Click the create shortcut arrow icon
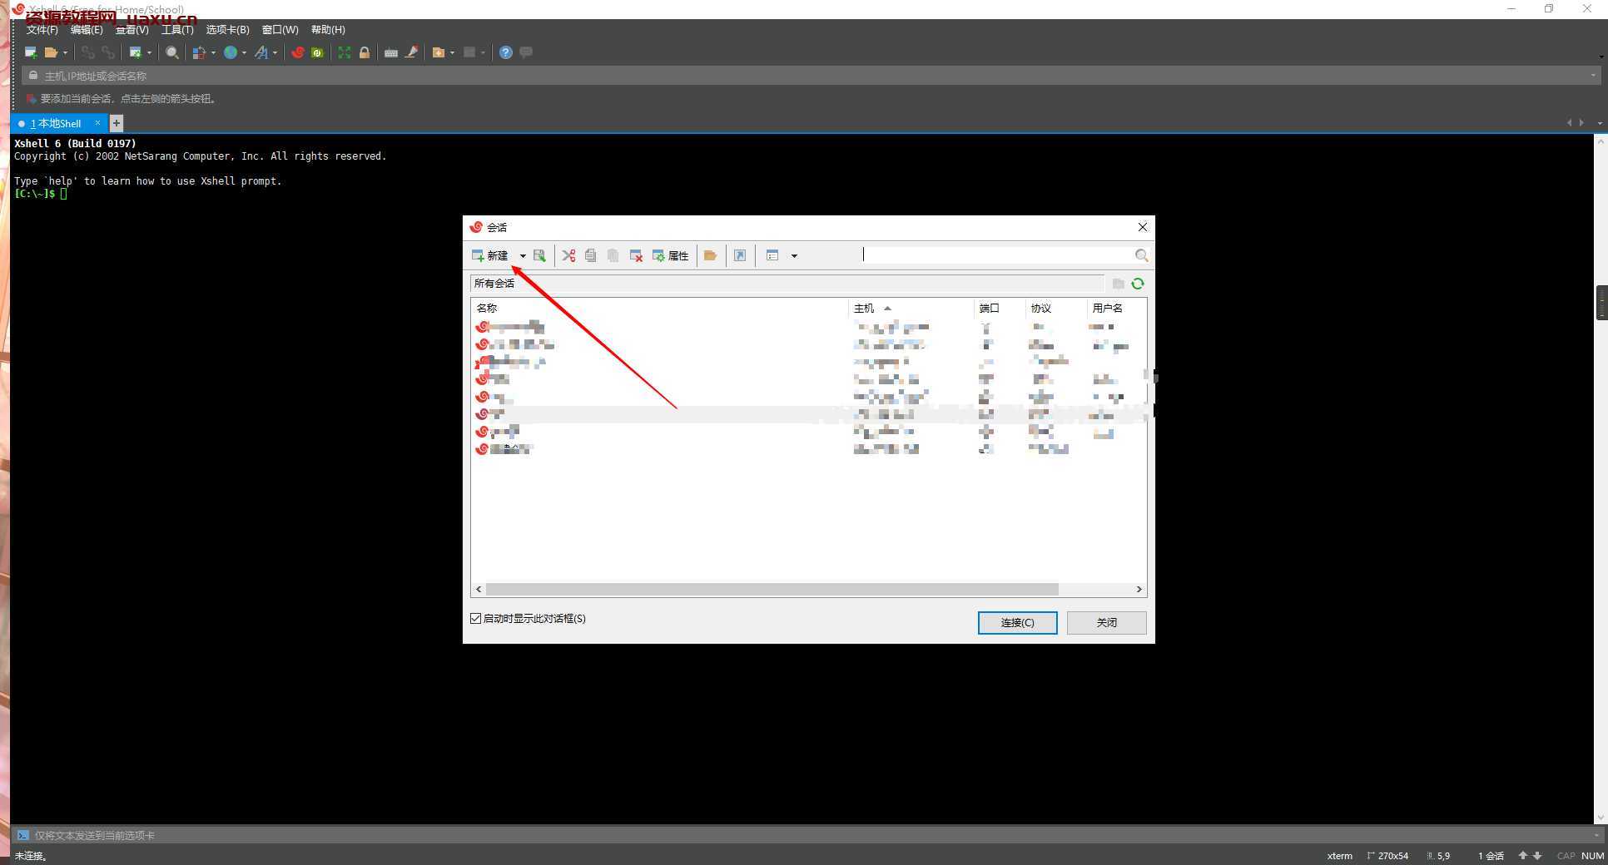1608x865 pixels. [x=740, y=255]
